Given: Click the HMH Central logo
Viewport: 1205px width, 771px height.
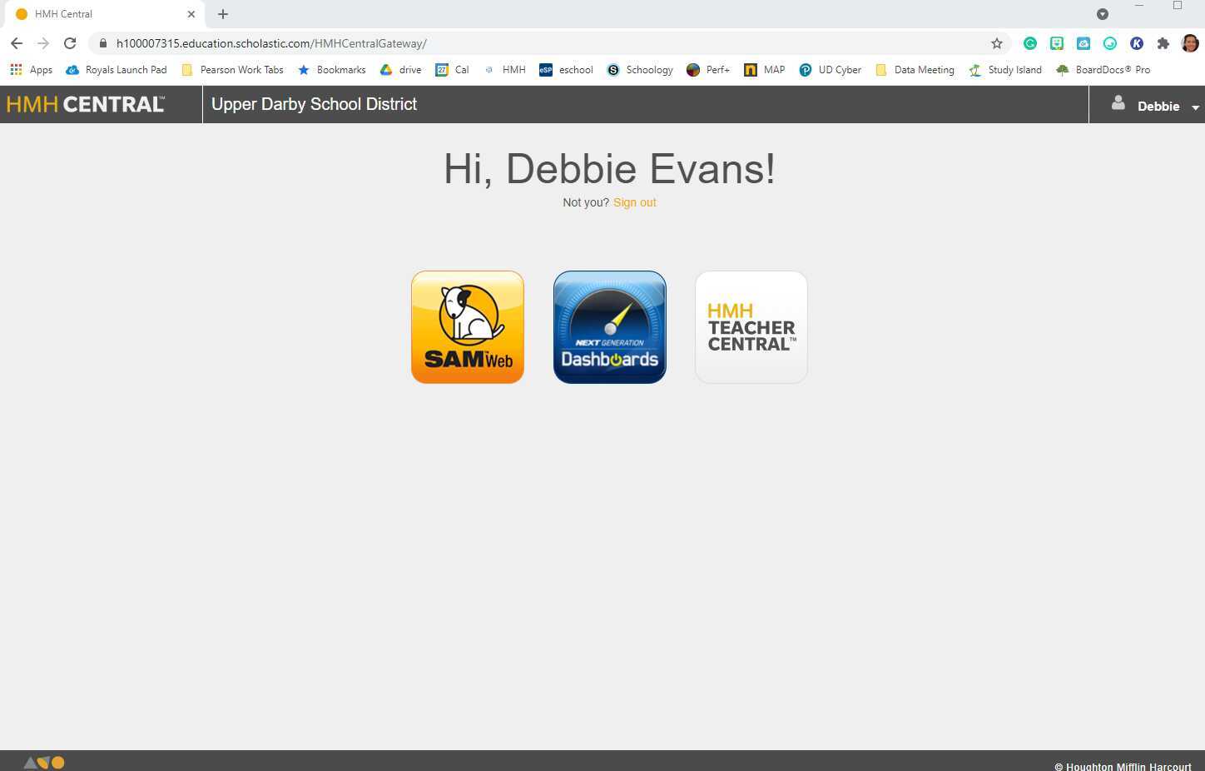Looking at the screenshot, I should pyautogui.click(x=86, y=105).
